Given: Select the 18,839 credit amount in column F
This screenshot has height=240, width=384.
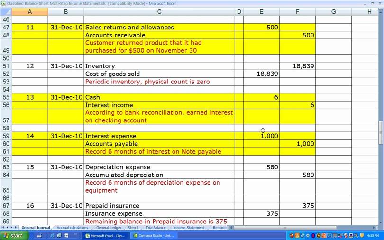Looking at the screenshot, I should [x=297, y=66].
